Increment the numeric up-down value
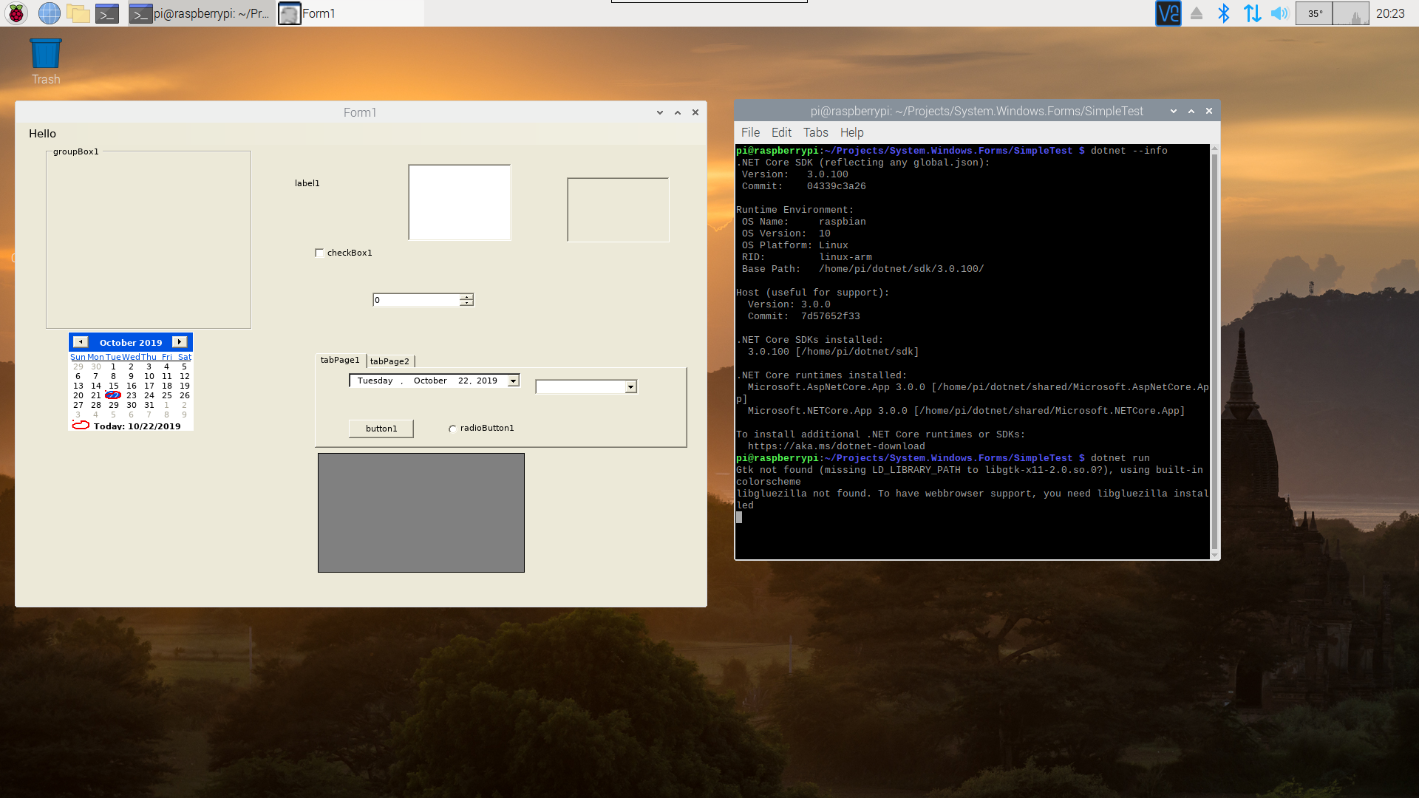Viewport: 1419px width, 798px height. point(466,296)
